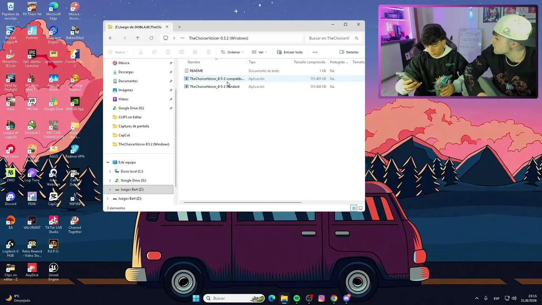Image resolution: width=542 pixels, height=305 pixels.
Task: Select the AnyDesk desktop shortcut
Action: (32, 270)
